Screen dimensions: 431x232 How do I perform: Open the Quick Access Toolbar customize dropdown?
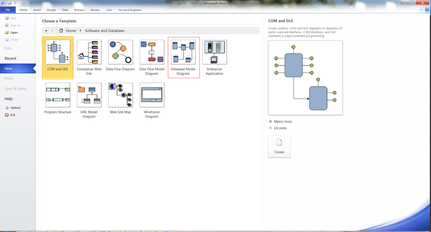click(x=29, y=3)
